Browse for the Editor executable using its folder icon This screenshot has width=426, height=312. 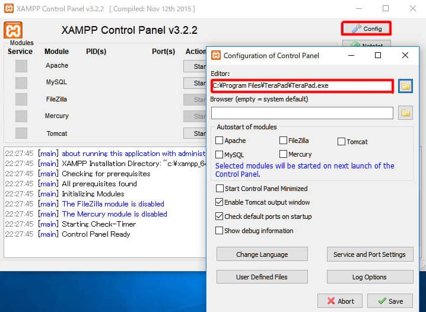click(x=405, y=86)
